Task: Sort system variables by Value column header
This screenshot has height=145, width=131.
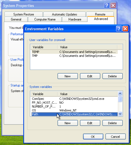Action: coord(88,94)
